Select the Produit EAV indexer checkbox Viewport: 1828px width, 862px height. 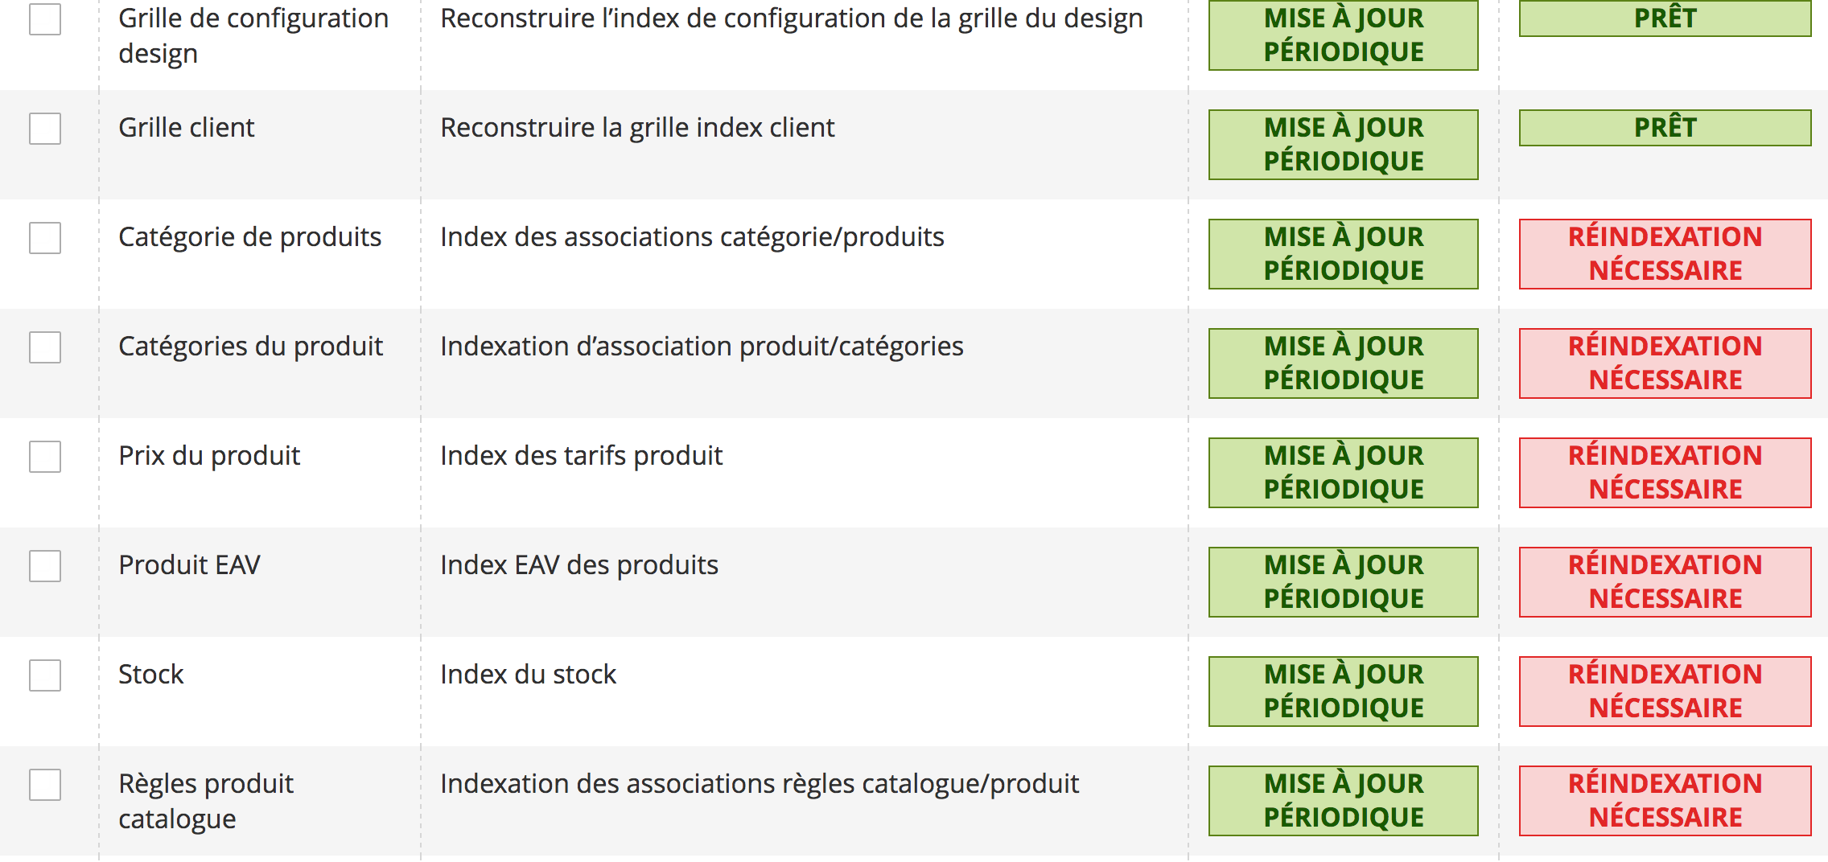[45, 566]
